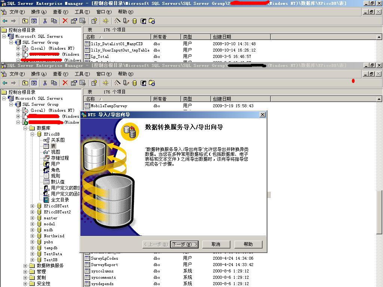Open 窗口(W) menu in upper window
383x287 pixels.
tap(104, 12)
